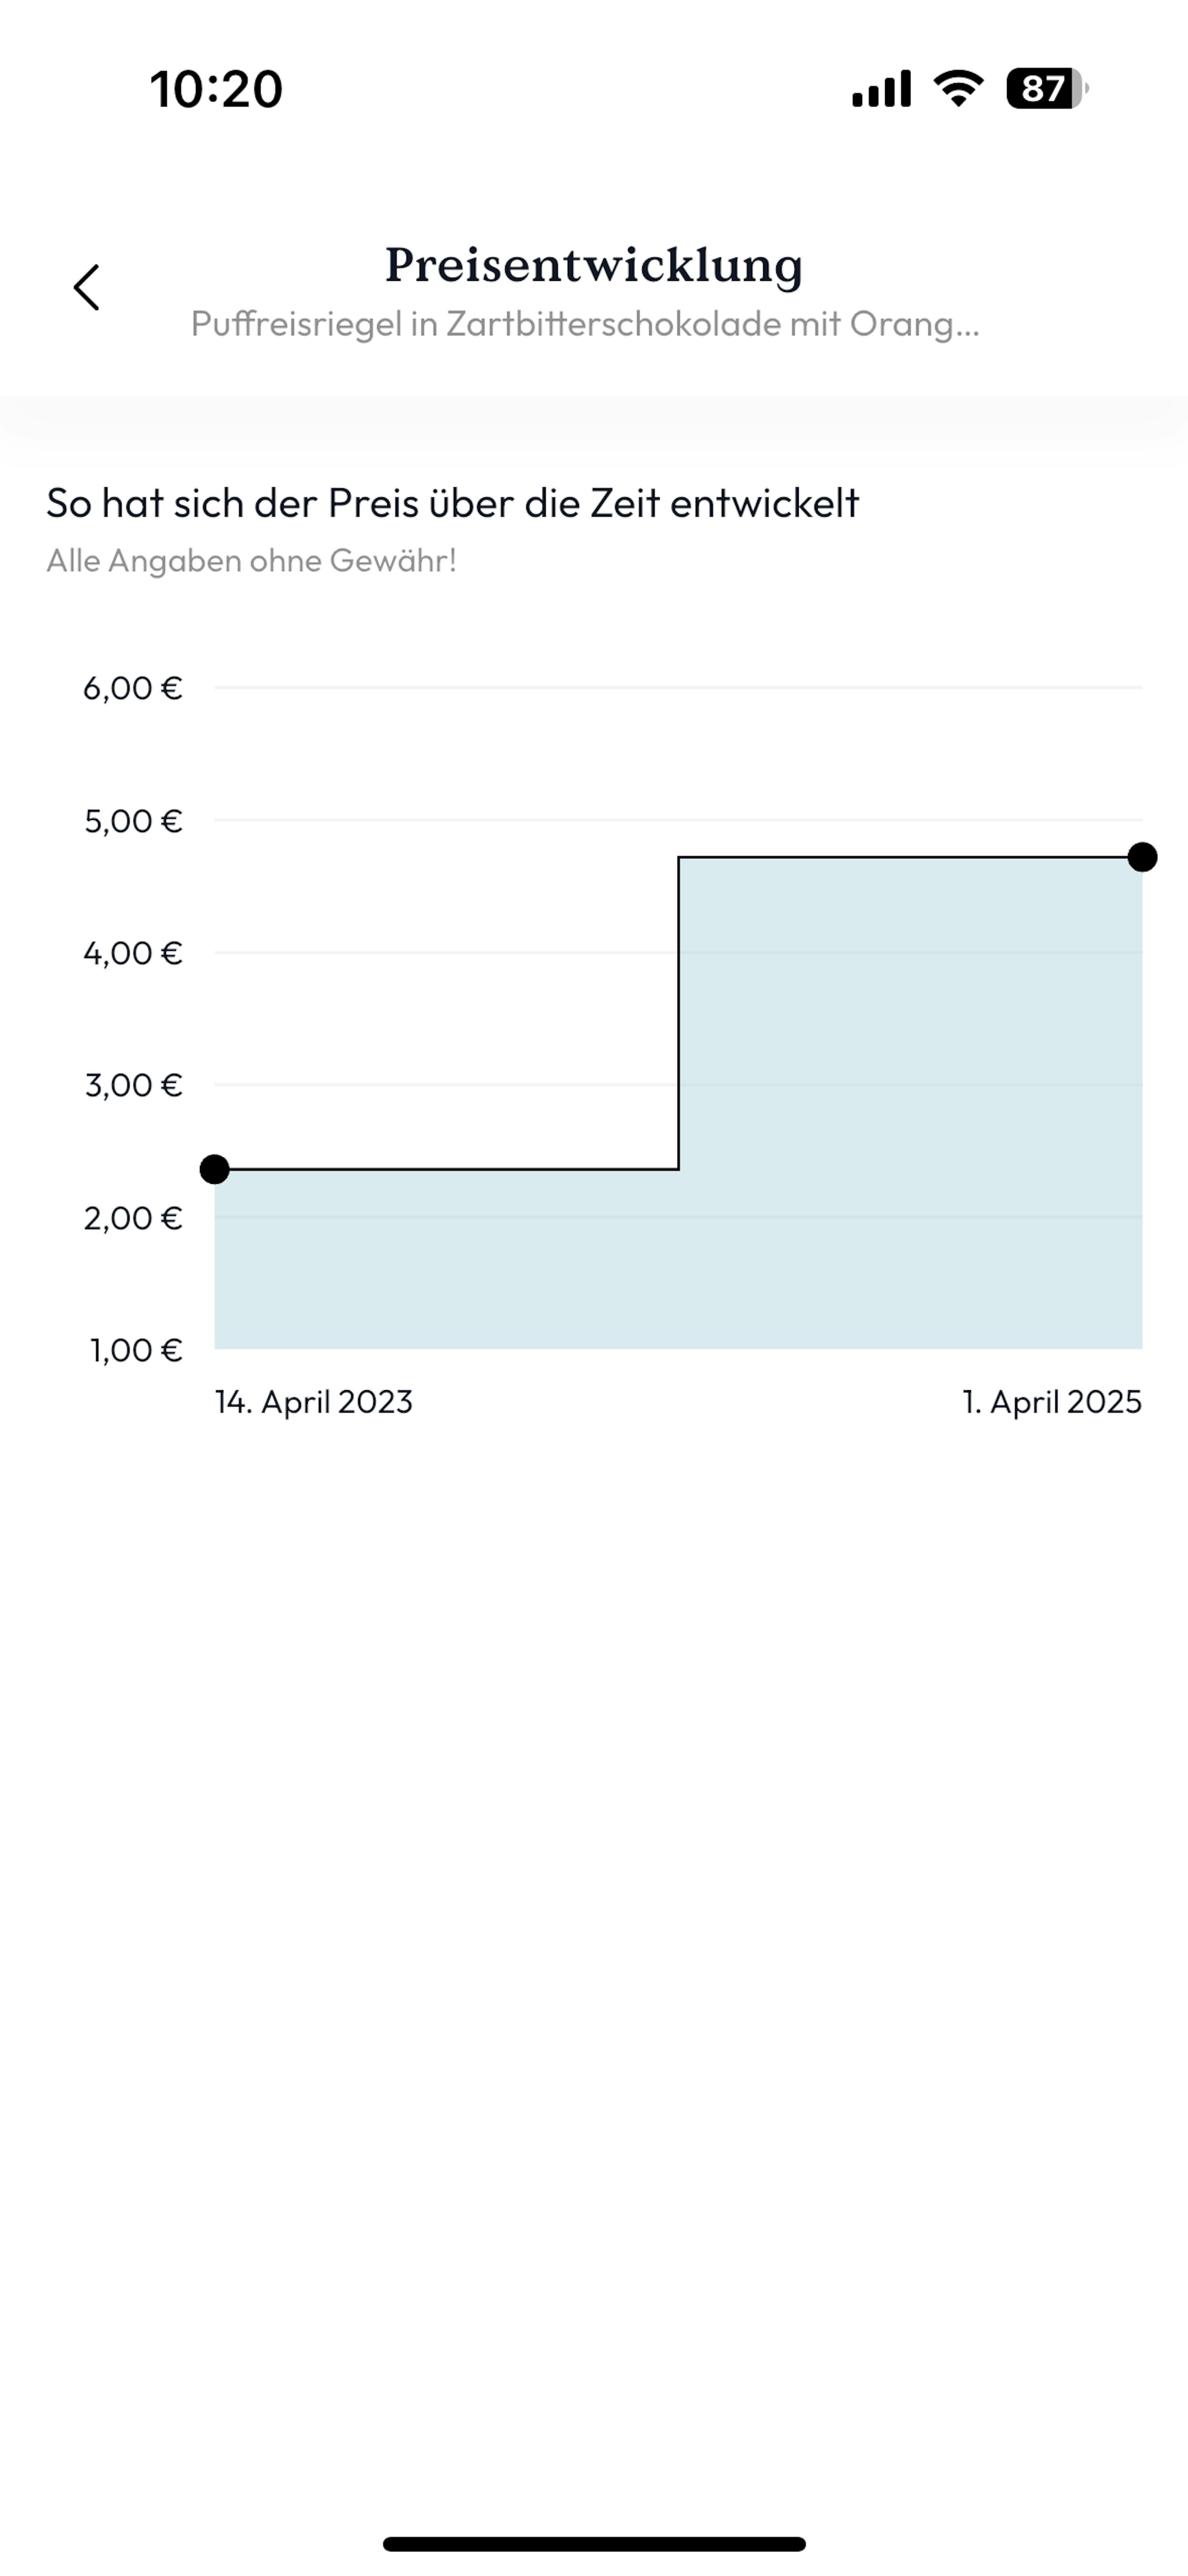Tap the 5,00 € axis label
1188x2576 pixels.
point(133,821)
